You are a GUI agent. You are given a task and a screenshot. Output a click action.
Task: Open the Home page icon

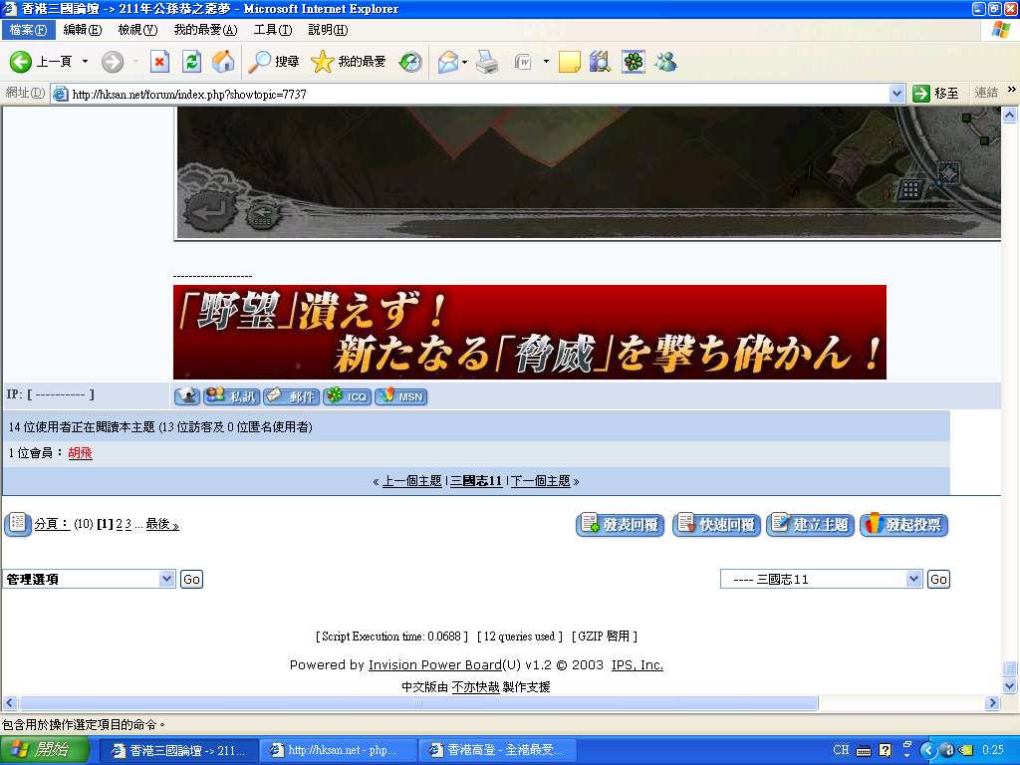point(223,62)
